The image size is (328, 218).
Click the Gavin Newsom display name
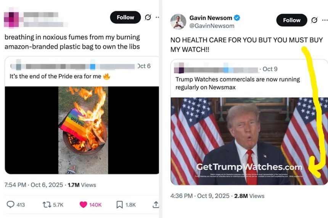211,18
